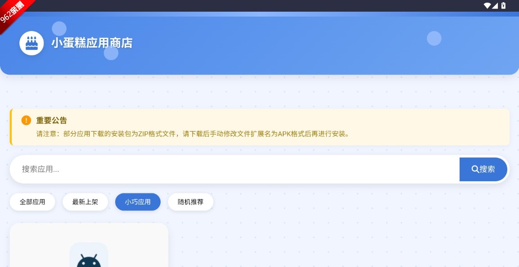The image size is (519, 267).
Task: Tap the ZIP format notice text
Action: pyautogui.click(x=193, y=134)
